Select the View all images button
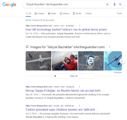The width and height of the screenshot is (127, 120). (74, 76)
